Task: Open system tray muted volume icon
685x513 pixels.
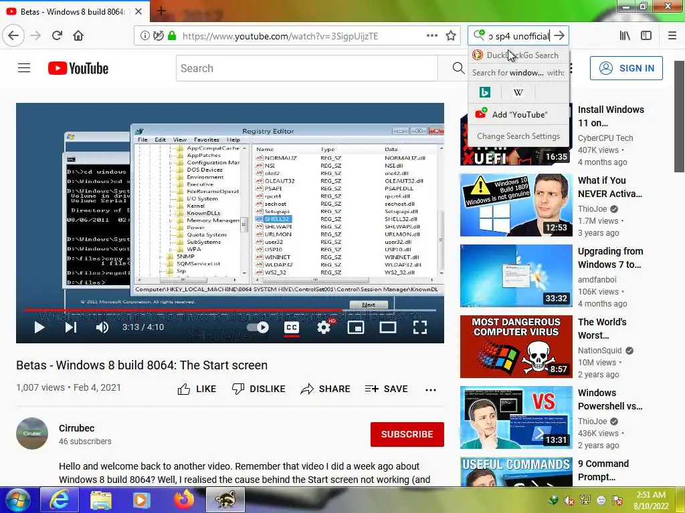Action: (x=569, y=500)
